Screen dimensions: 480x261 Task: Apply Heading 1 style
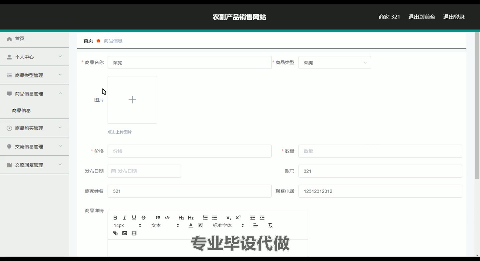pos(181,218)
